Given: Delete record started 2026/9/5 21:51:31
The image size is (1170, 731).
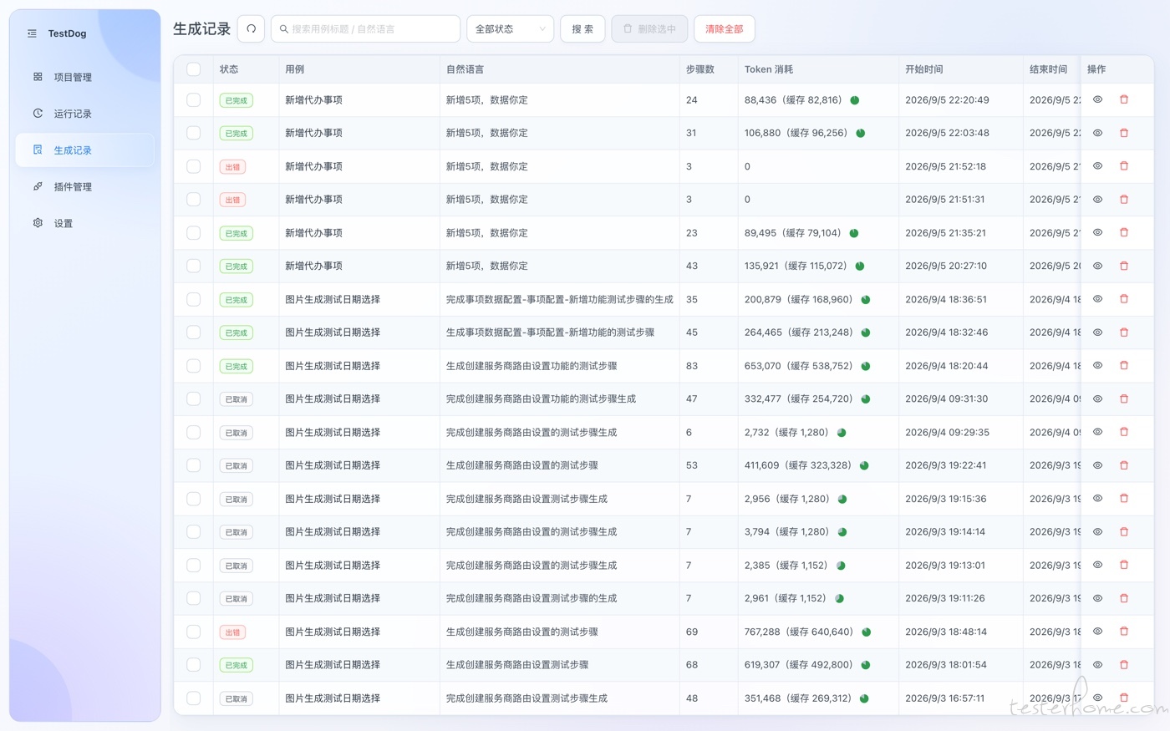Looking at the screenshot, I should 1124,199.
